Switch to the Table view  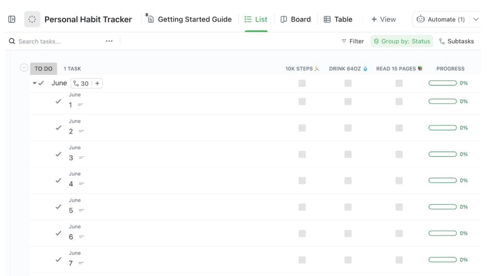(338, 19)
